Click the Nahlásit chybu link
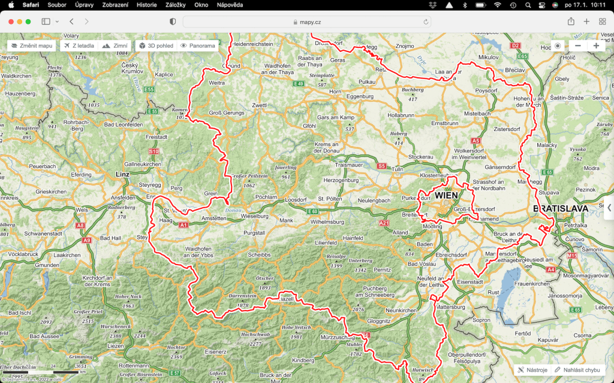The height and width of the screenshot is (383, 614). pos(576,370)
